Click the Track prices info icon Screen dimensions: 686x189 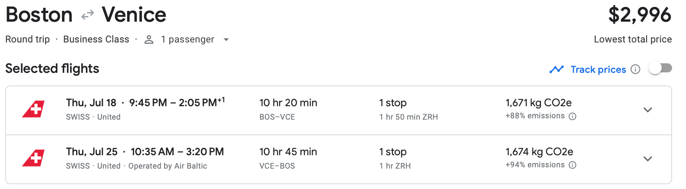click(x=636, y=69)
